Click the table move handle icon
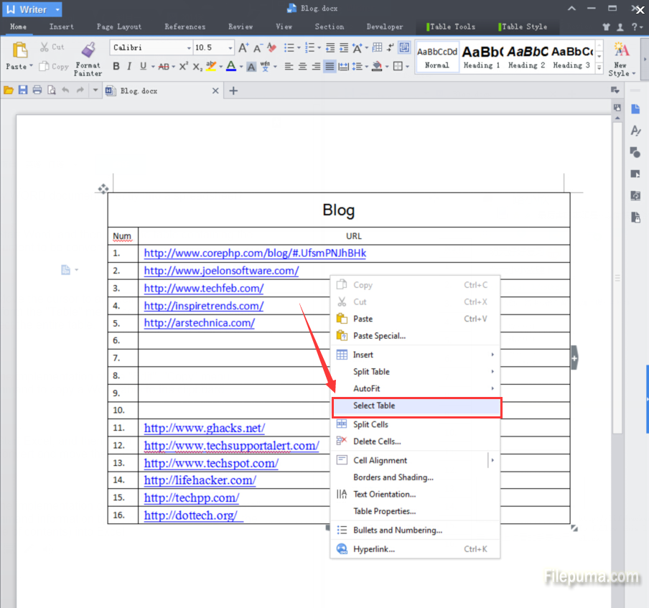 tap(103, 189)
